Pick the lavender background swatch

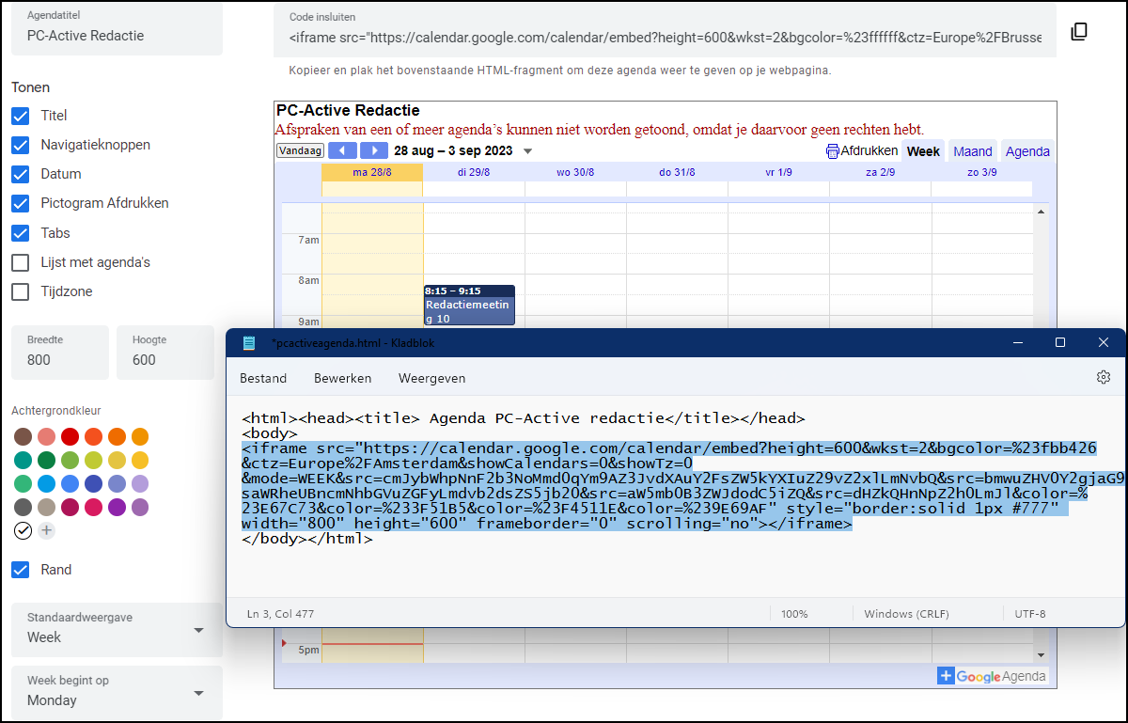(140, 484)
